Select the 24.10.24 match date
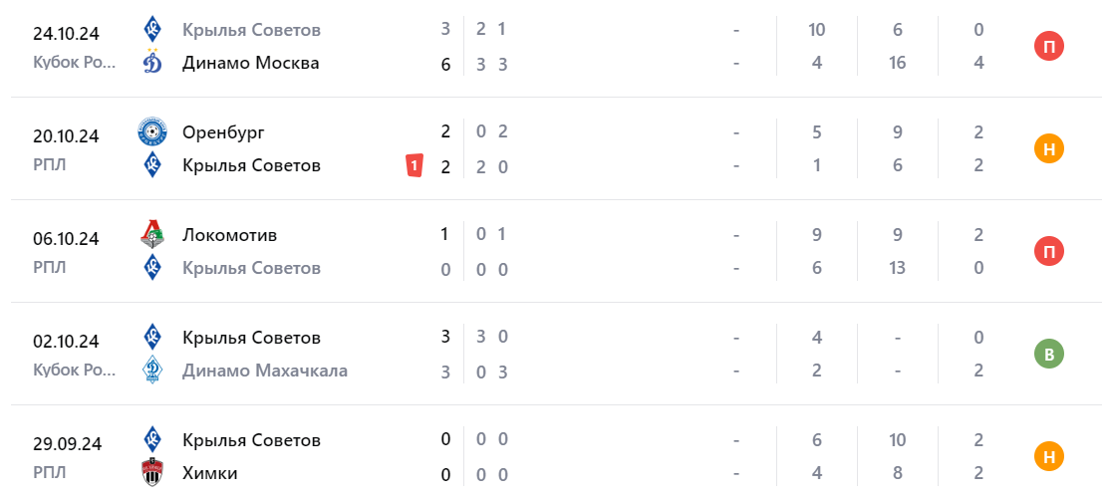1110x499 pixels. click(x=66, y=33)
